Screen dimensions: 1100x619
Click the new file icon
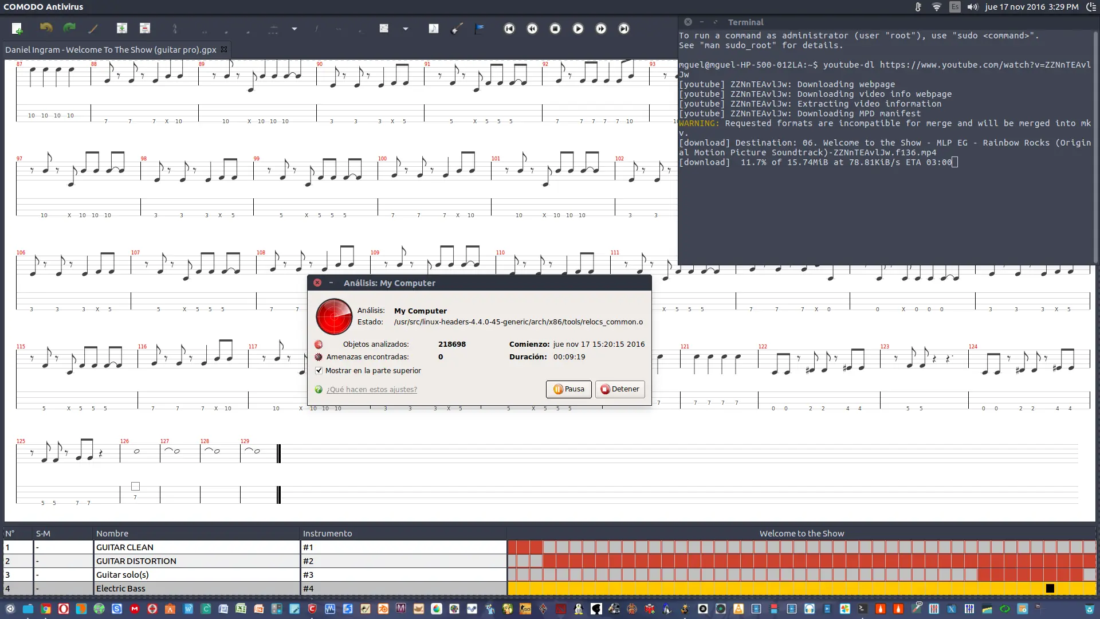pyautogui.click(x=17, y=29)
